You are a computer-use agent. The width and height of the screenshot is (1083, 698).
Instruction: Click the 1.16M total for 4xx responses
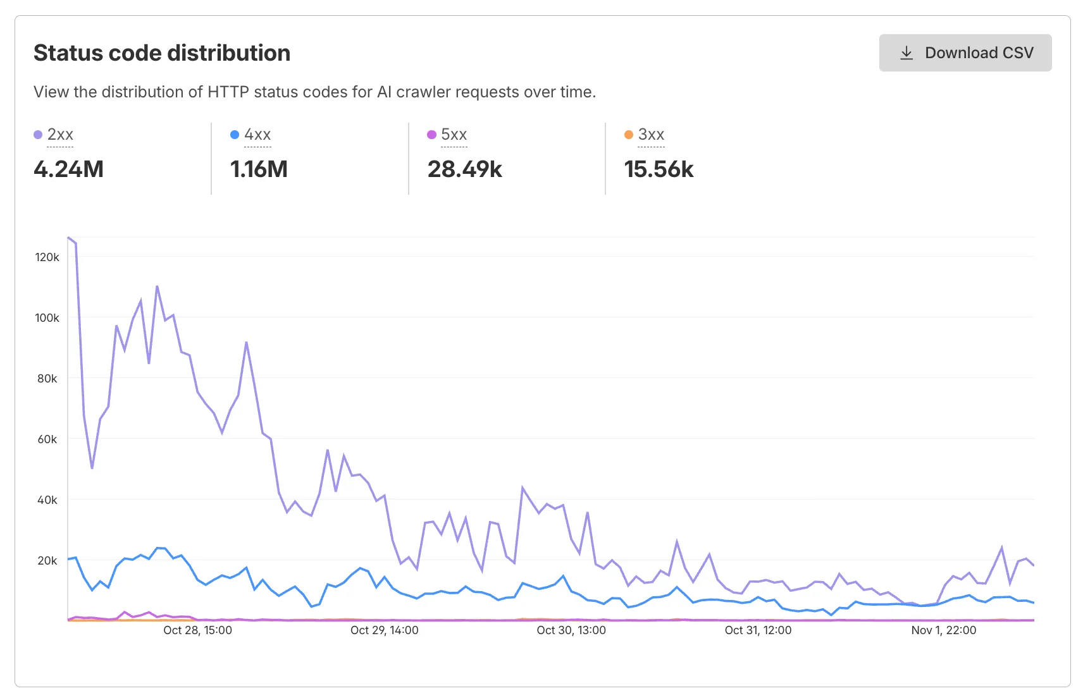point(259,169)
